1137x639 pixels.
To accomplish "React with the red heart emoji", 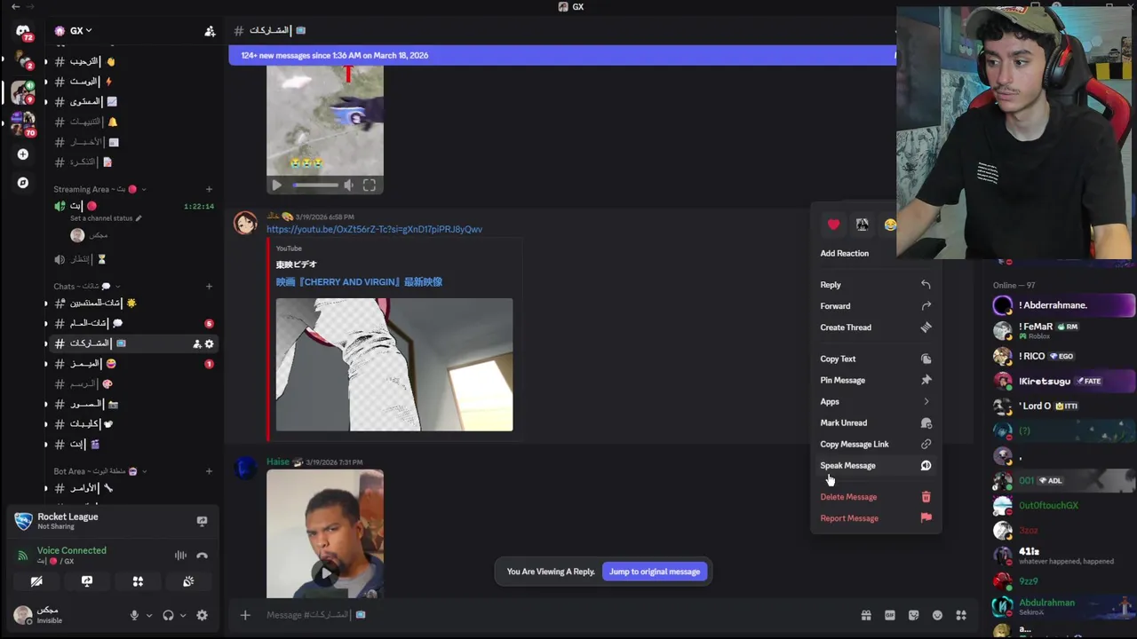I will (x=833, y=225).
